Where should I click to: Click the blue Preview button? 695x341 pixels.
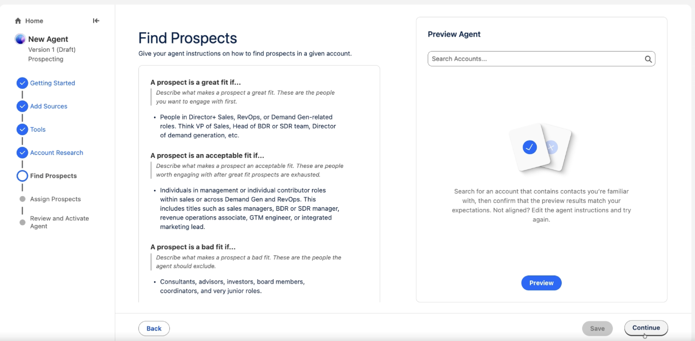tap(541, 283)
